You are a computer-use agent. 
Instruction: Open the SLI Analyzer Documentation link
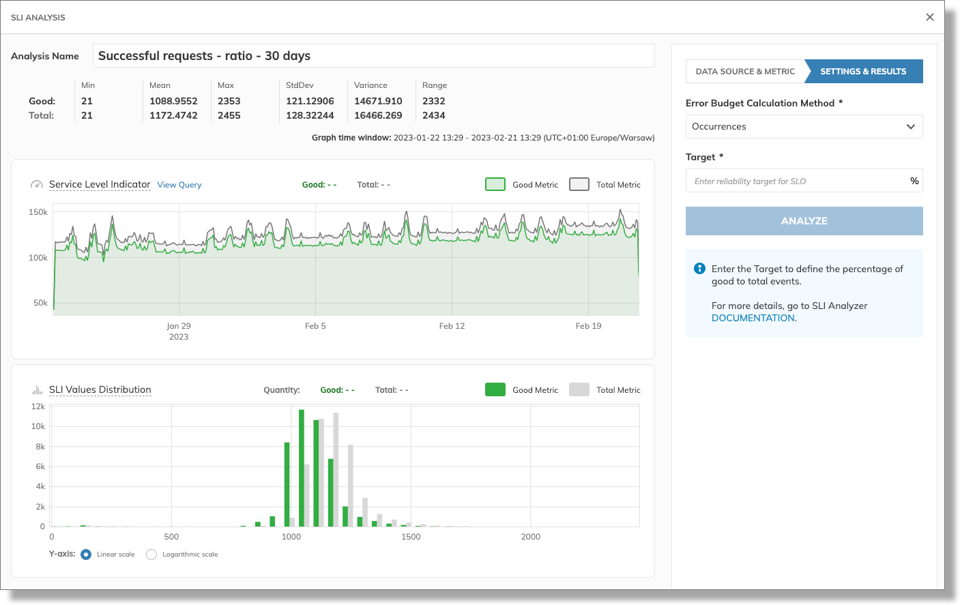click(x=753, y=318)
